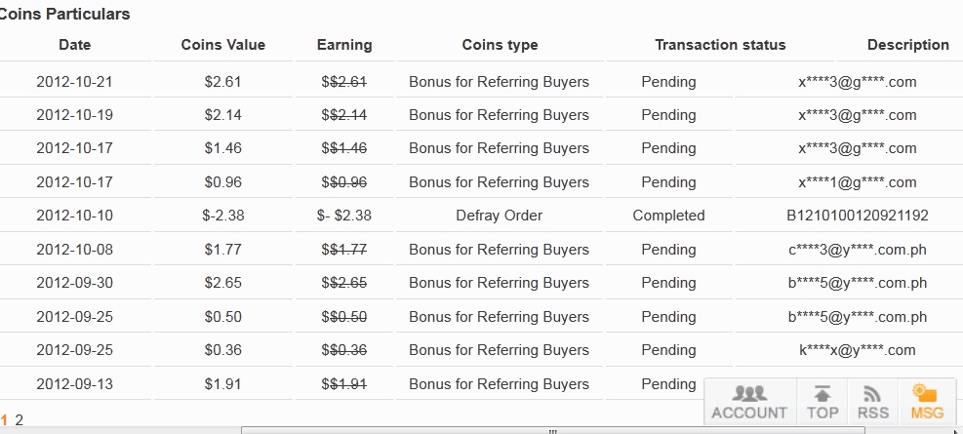The width and height of the screenshot is (963, 434).
Task: Click the Completed transaction status cell
Action: coord(668,216)
